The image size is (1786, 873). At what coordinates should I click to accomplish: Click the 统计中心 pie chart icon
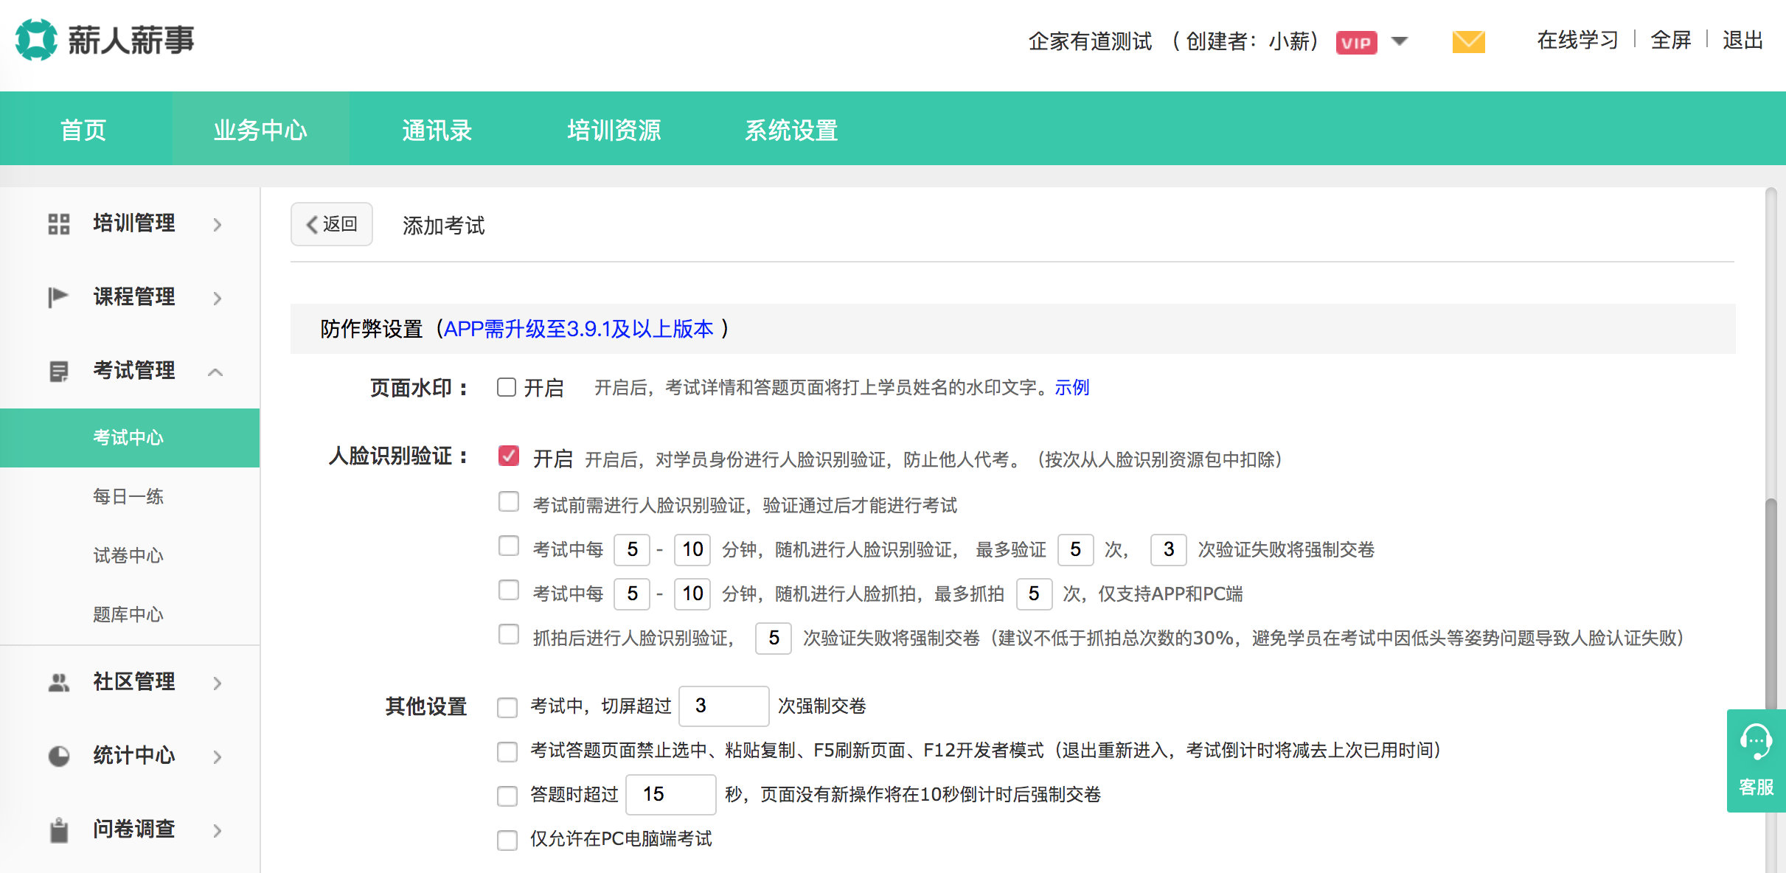[59, 756]
